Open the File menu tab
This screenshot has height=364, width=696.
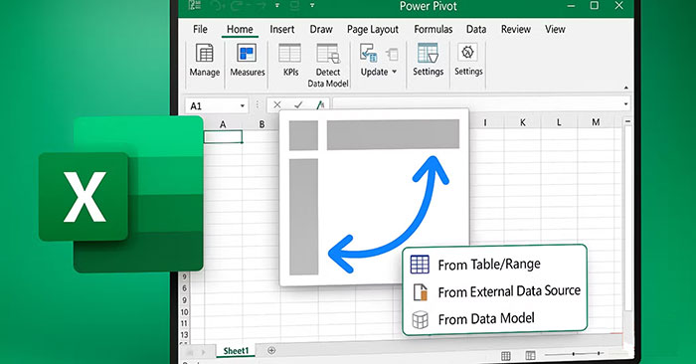(x=200, y=29)
